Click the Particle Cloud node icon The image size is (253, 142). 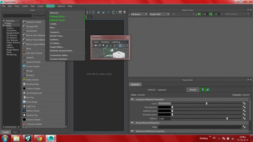click(x=24, y=111)
